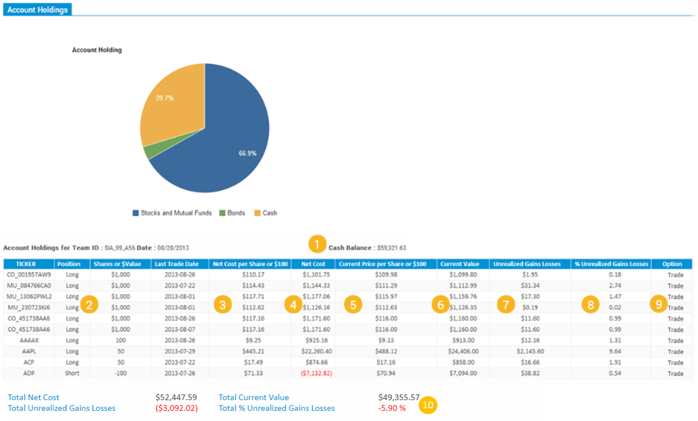Click the Total Current Value label

(254, 398)
